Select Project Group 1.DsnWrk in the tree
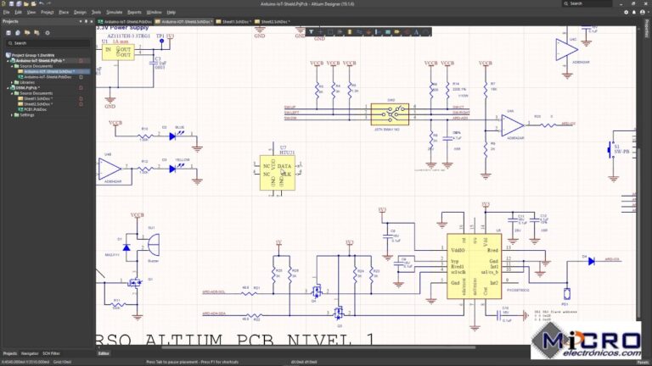The width and height of the screenshot is (652, 366). click(30, 55)
